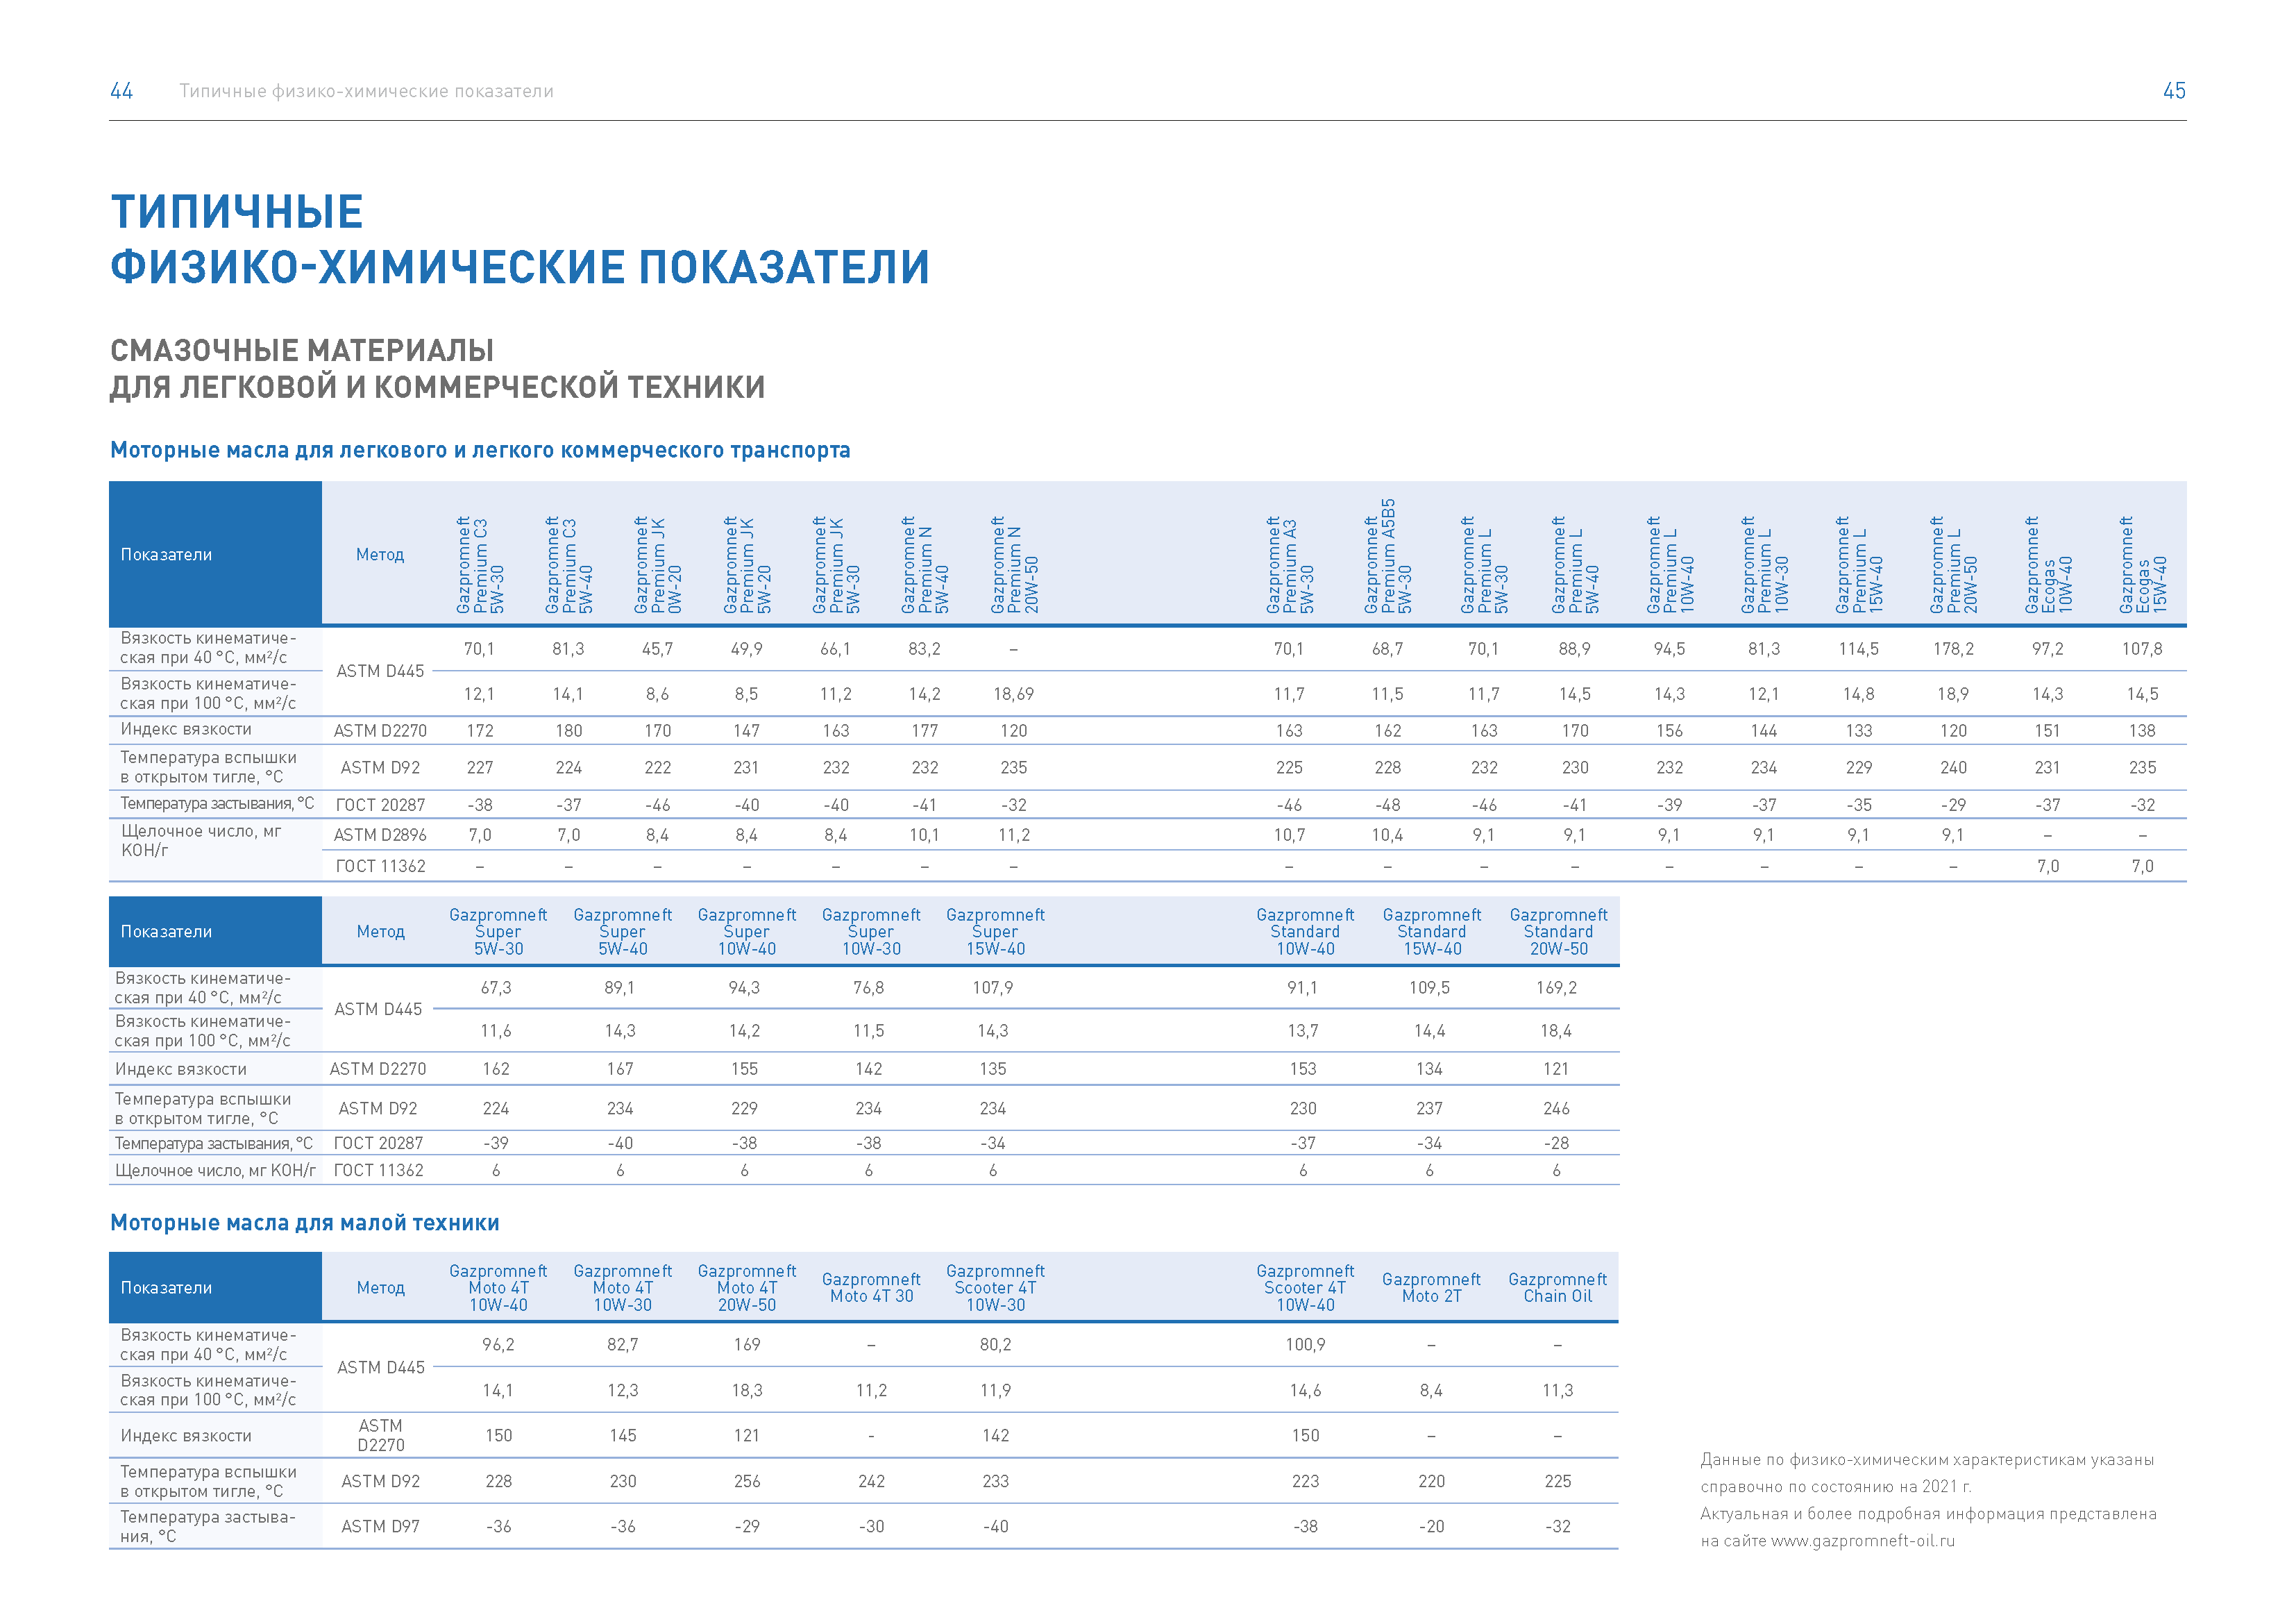The image size is (2296, 1624).
Task: Select the alkaline number value 10,7
Action: tap(1289, 835)
